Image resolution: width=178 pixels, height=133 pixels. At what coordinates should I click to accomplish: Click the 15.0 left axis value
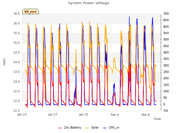[x=17, y=43]
